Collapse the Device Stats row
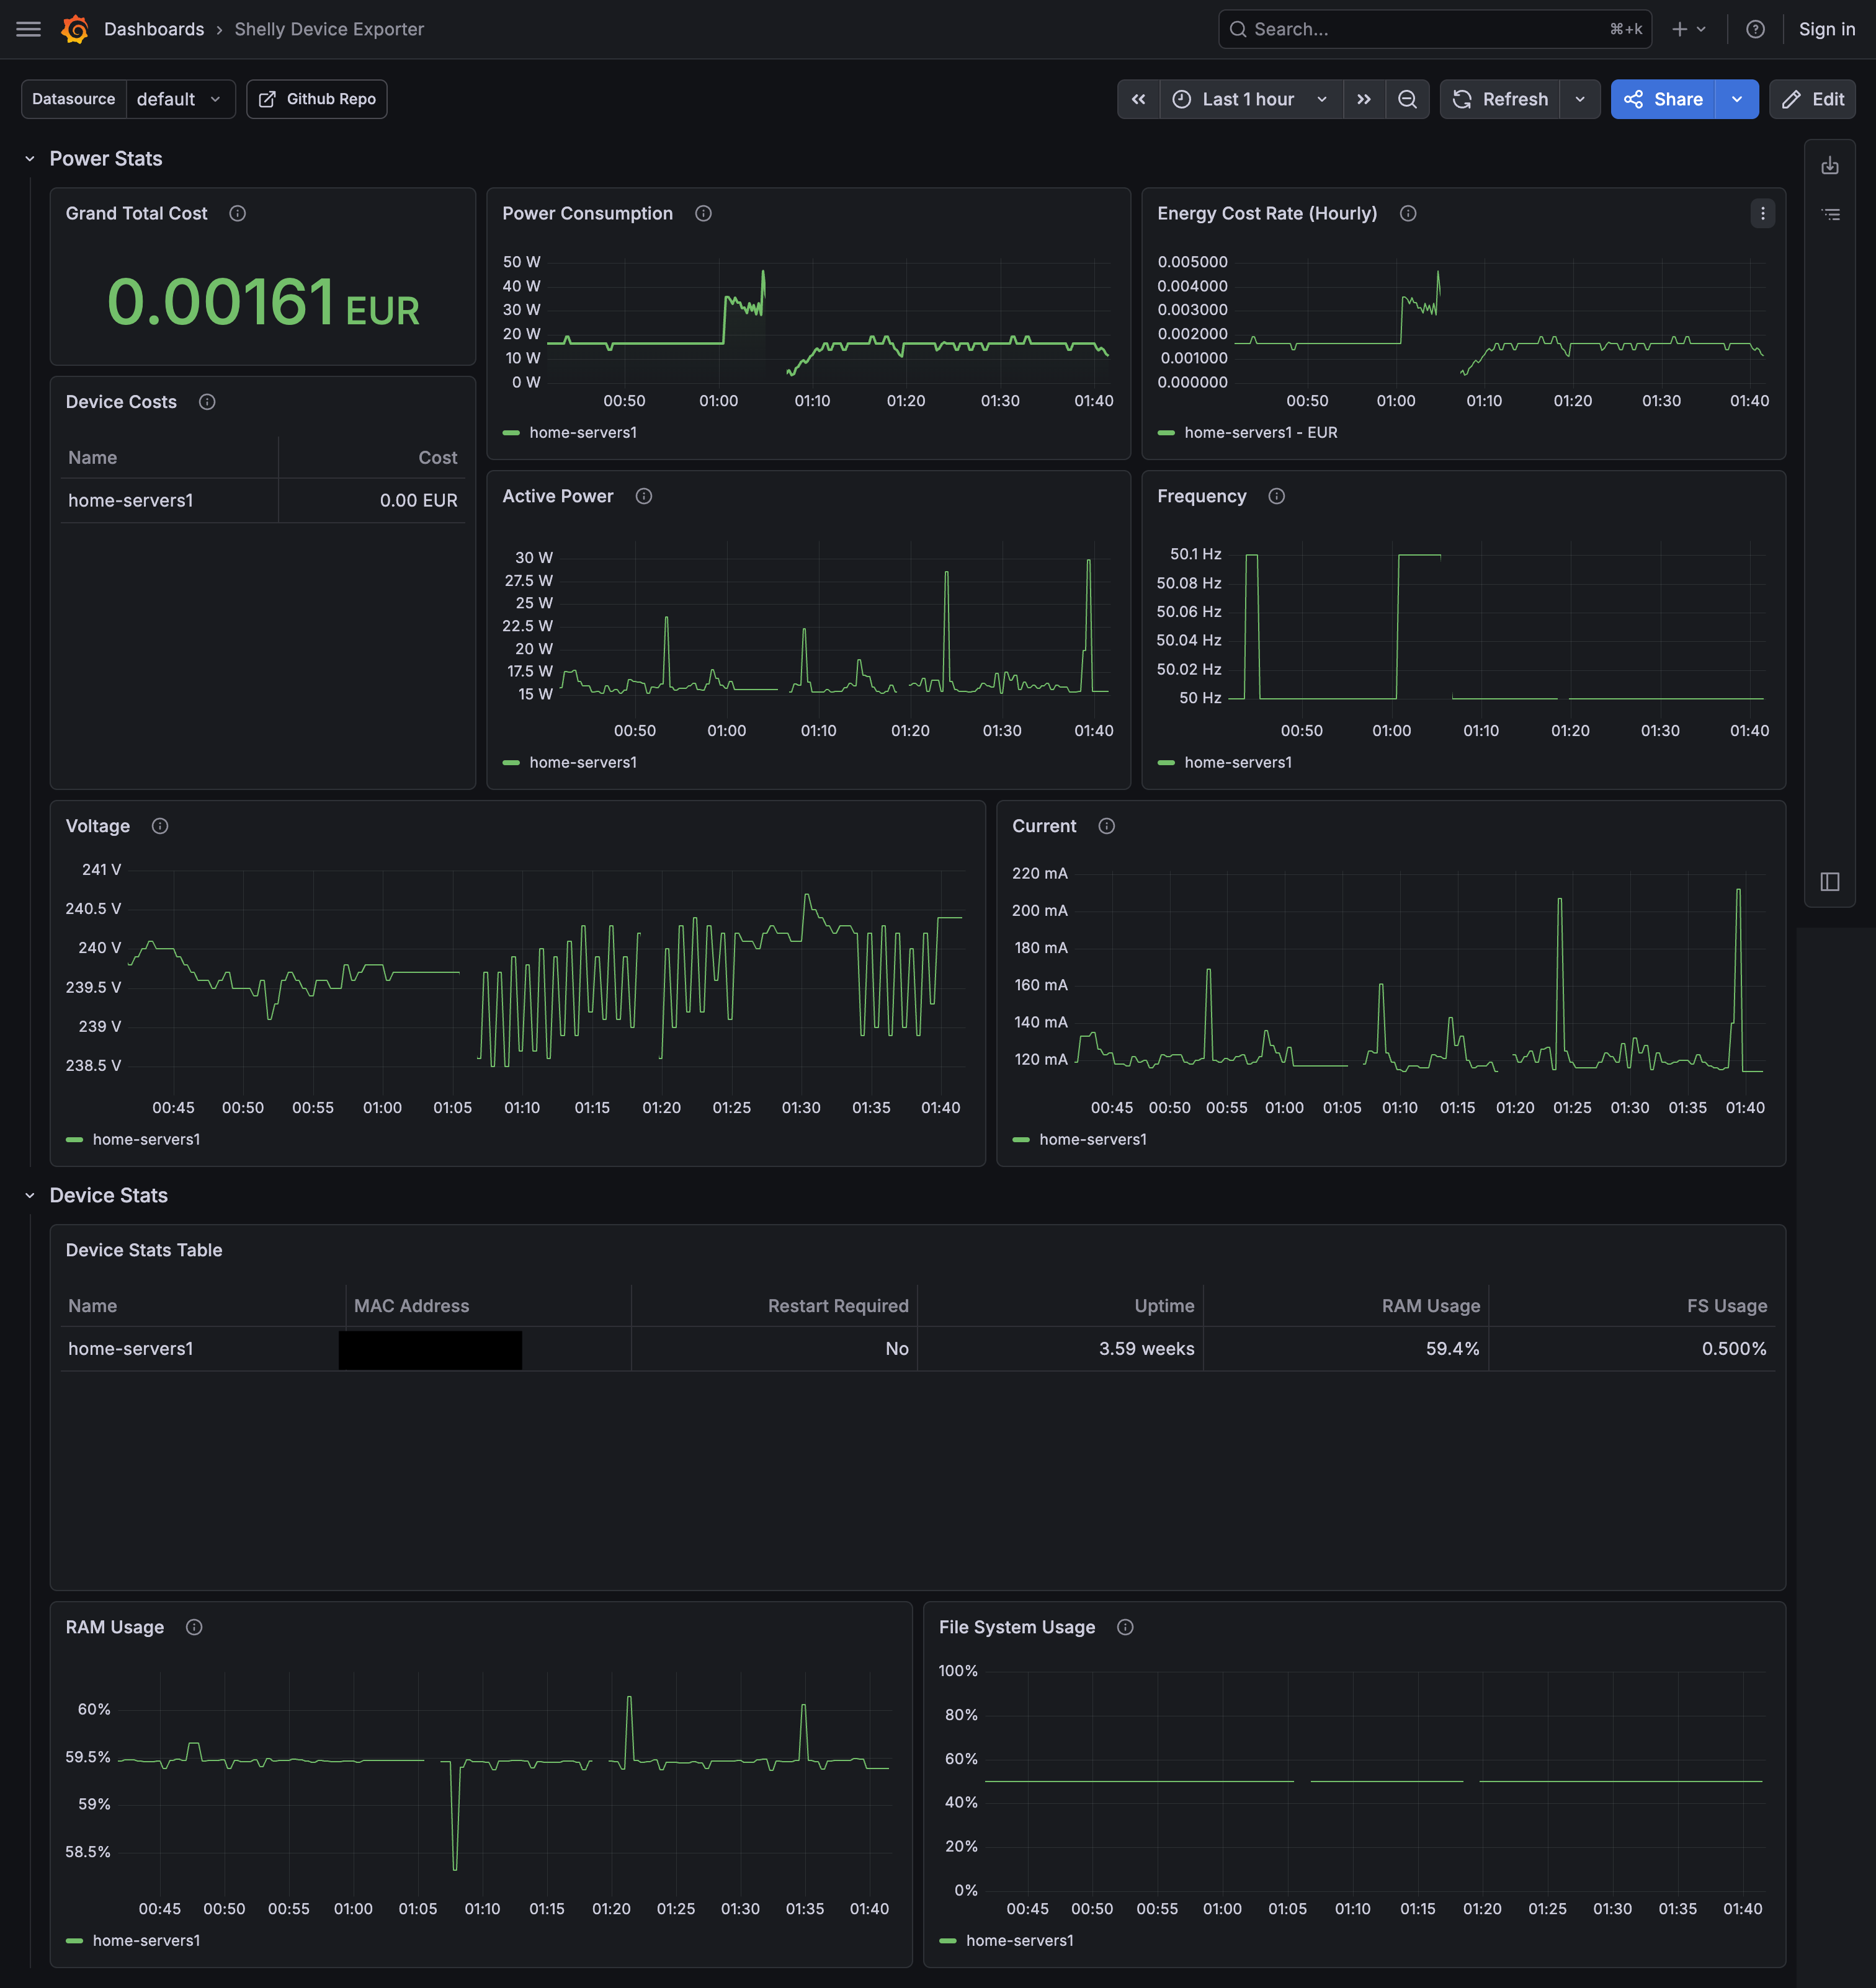Image resolution: width=1876 pixels, height=1988 pixels. coord(30,1196)
